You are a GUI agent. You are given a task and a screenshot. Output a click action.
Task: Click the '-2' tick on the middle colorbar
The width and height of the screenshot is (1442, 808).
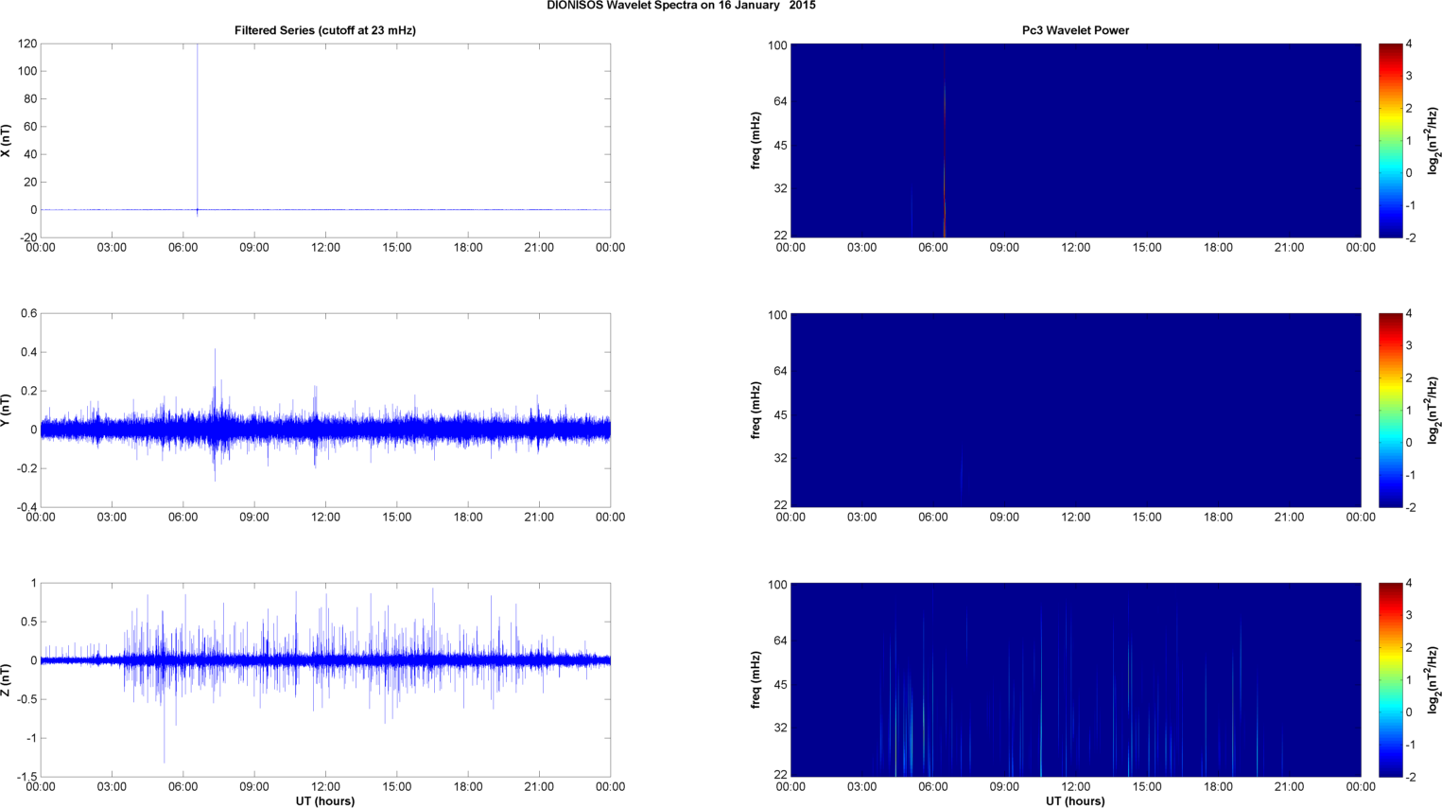(1410, 507)
